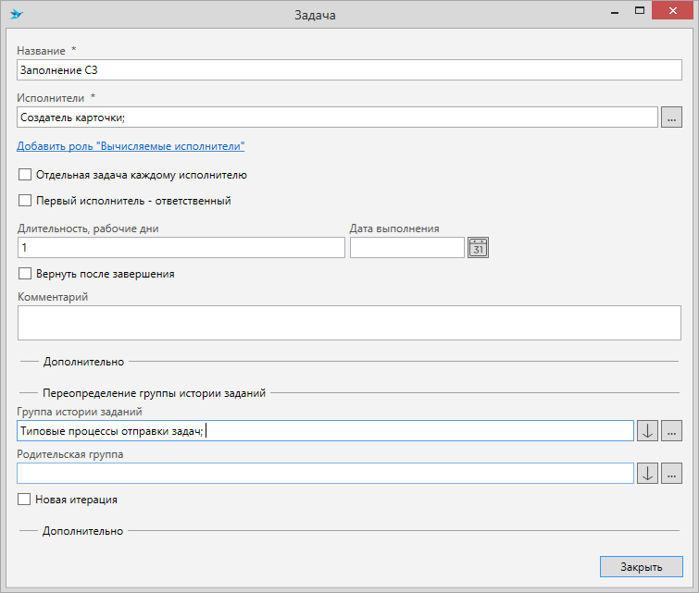Tick the Новая итерация checkbox
This screenshot has width=699, height=593.
[24, 500]
